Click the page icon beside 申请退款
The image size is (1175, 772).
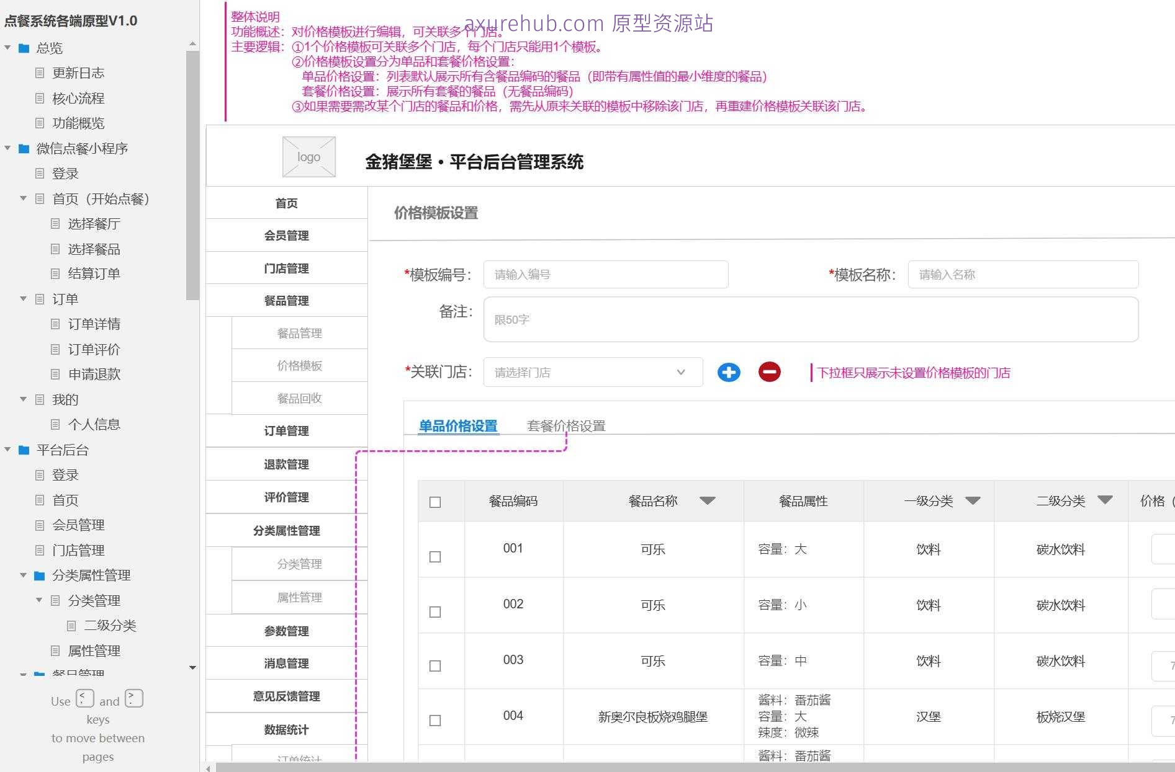pos(55,374)
